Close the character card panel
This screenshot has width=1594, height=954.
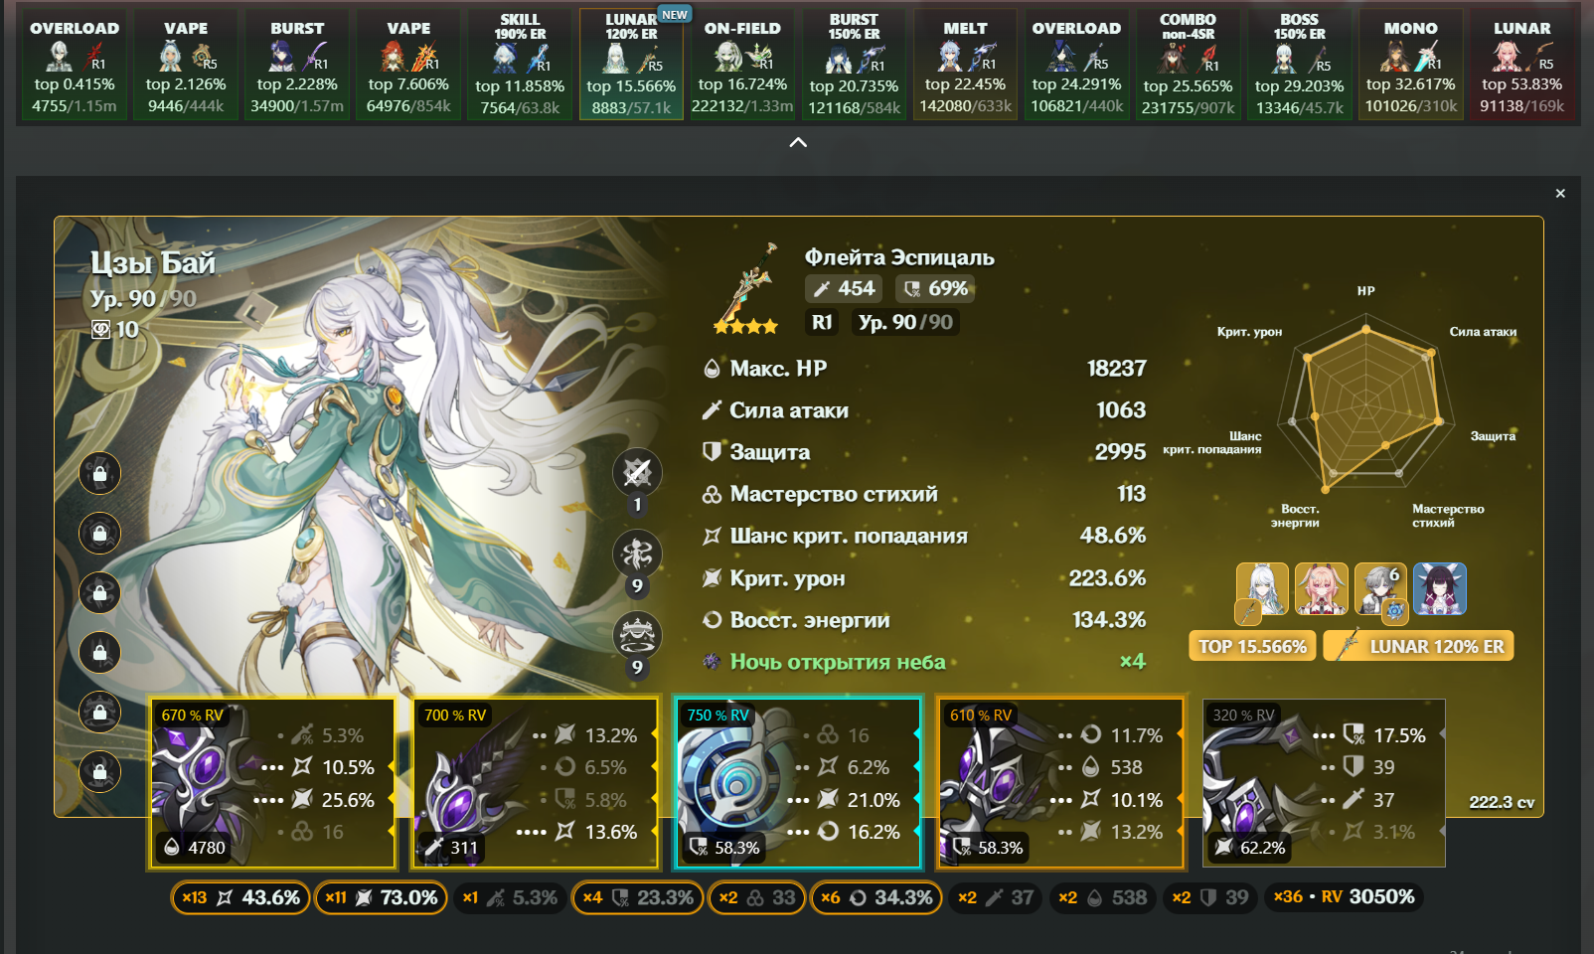point(1560,194)
